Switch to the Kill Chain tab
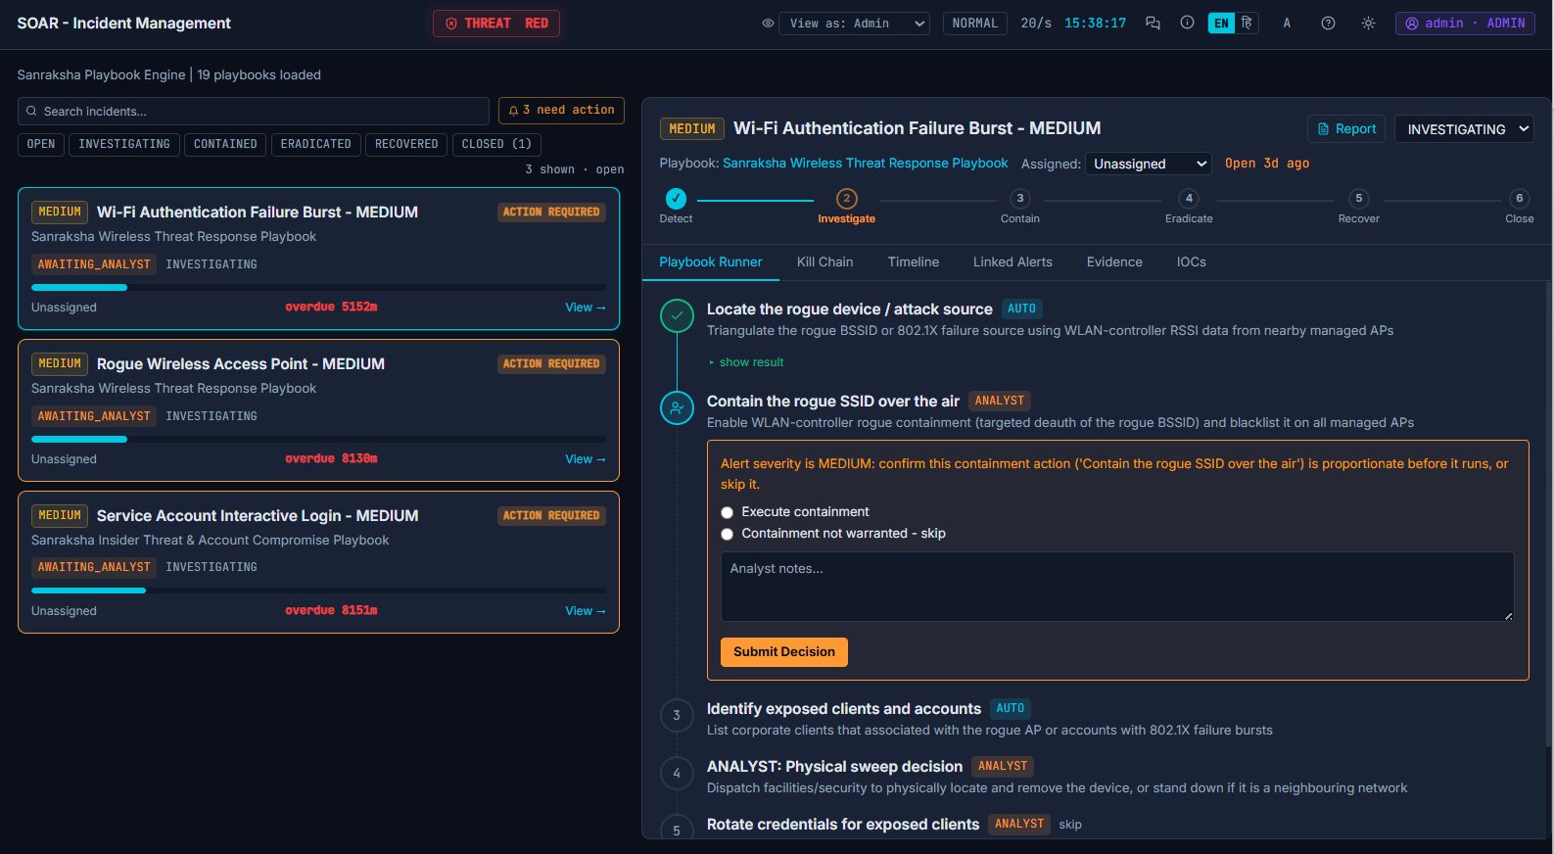The width and height of the screenshot is (1554, 854). pos(824,262)
